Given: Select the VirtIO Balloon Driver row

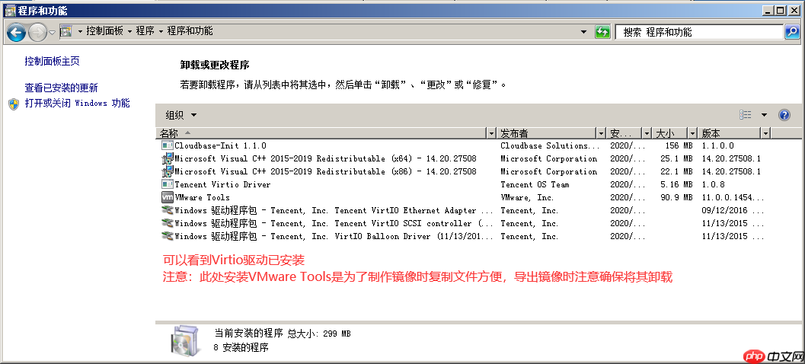Looking at the screenshot, I should click(x=334, y=236).
